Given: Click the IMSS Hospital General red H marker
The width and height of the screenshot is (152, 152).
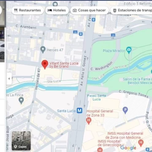Looking at the screenshot, I should click(x=141, y=143).
